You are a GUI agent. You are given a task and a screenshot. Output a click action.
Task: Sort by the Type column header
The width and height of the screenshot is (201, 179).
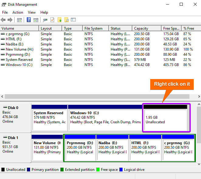tap(72, 28)
